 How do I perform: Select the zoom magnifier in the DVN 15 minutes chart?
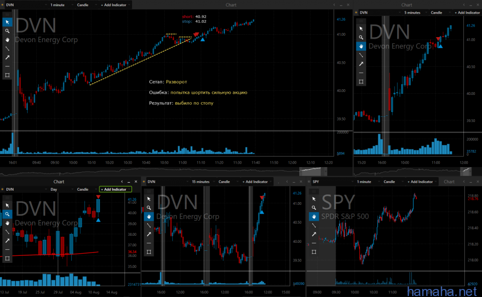point(149,208)
